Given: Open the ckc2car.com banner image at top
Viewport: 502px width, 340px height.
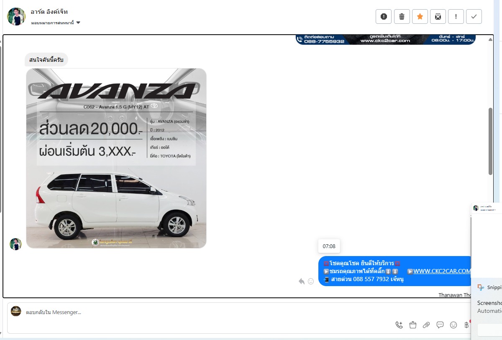Looking at the screenshot, I should pos(385,40).
